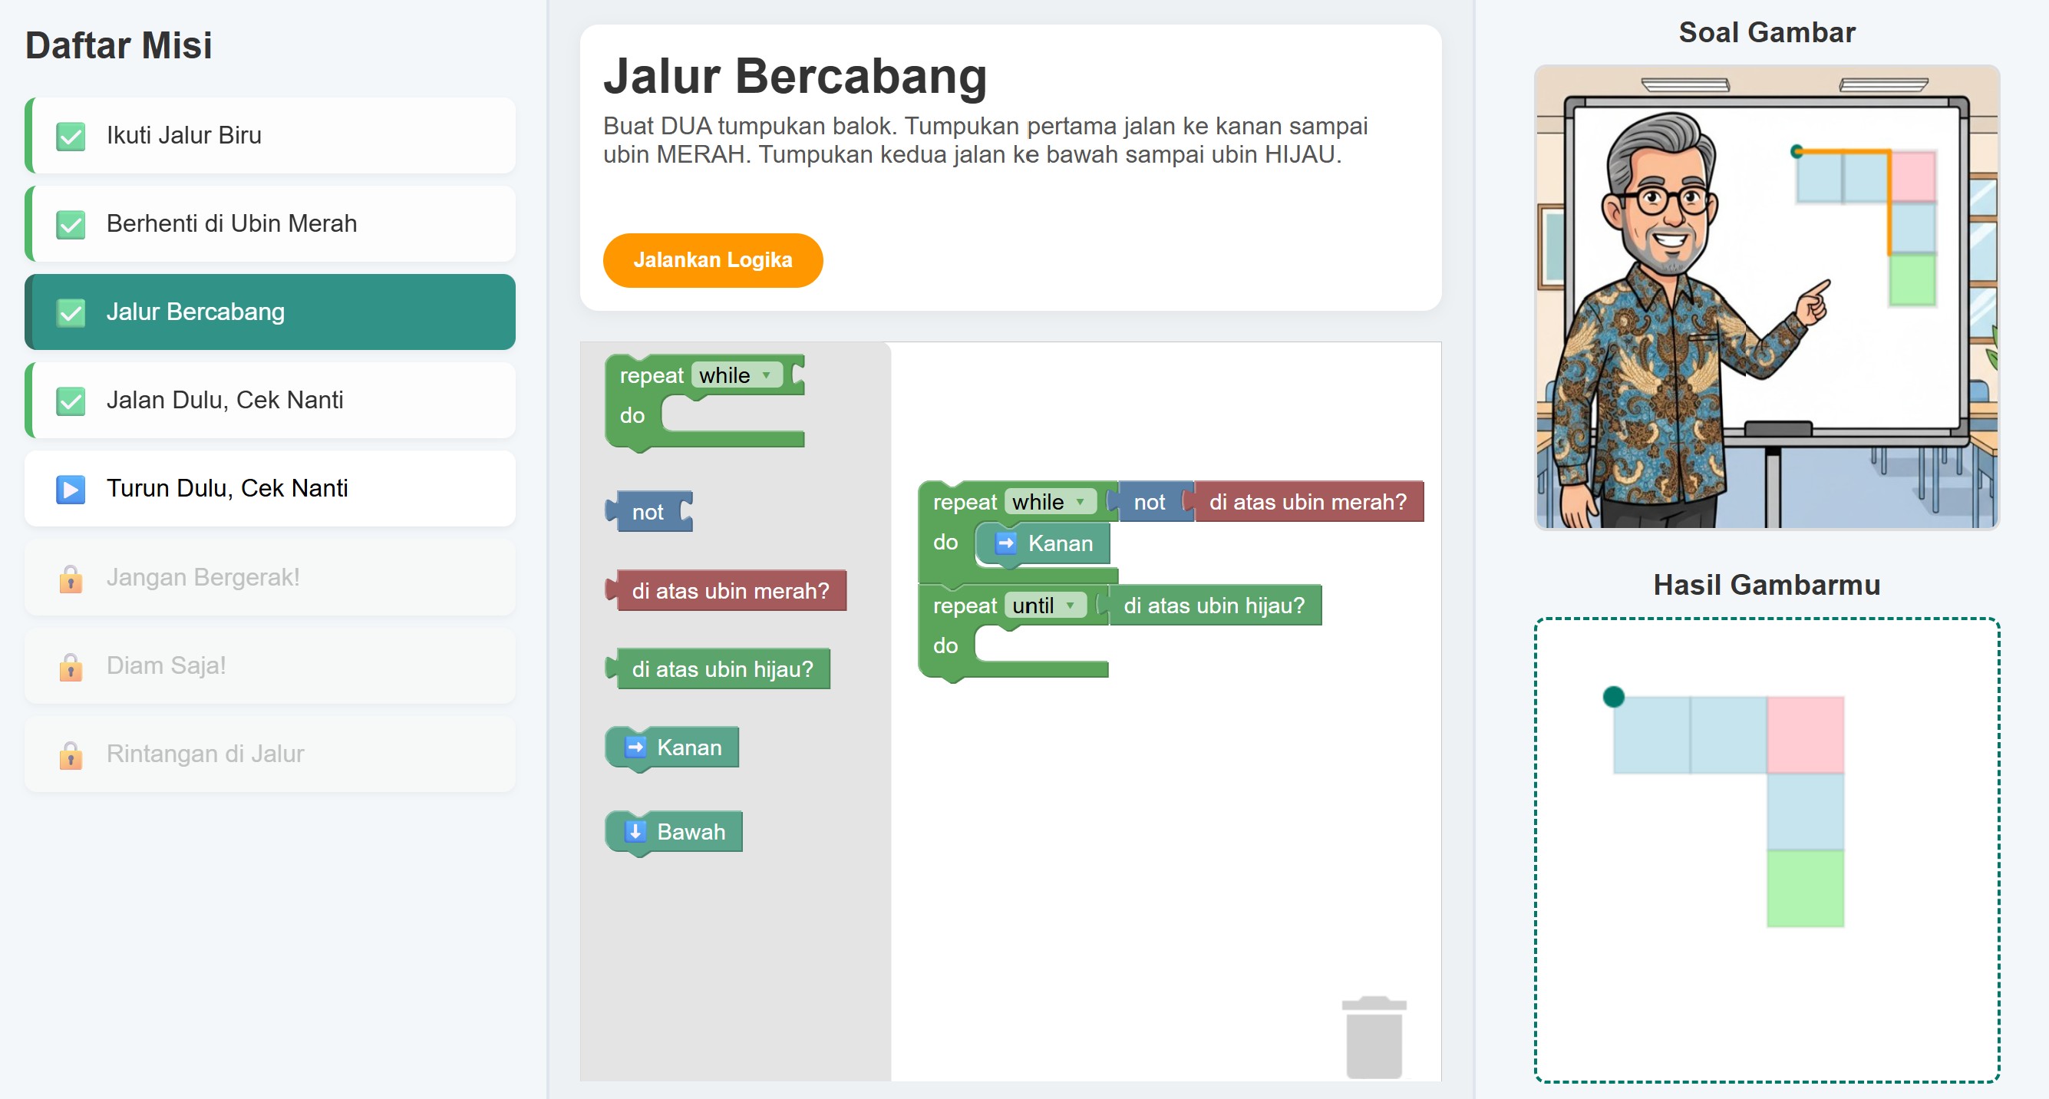Select the Bawah block with down-arrow icon
Viewport: 2049px width, 1099px height.
(x=674, y=832)
